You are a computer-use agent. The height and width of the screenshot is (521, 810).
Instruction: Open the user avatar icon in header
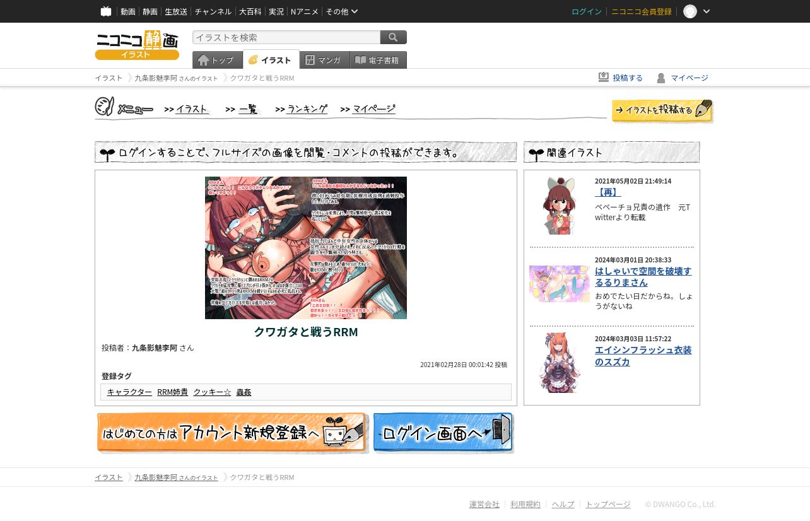click(690, 11)
